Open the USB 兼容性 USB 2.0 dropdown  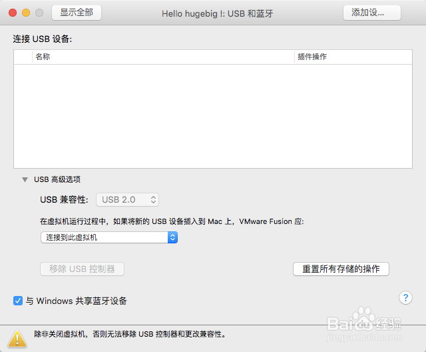click(x=127, y=199)
